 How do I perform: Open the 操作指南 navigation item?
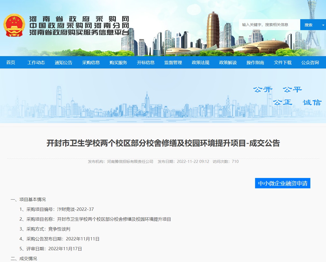click(255, 62)
